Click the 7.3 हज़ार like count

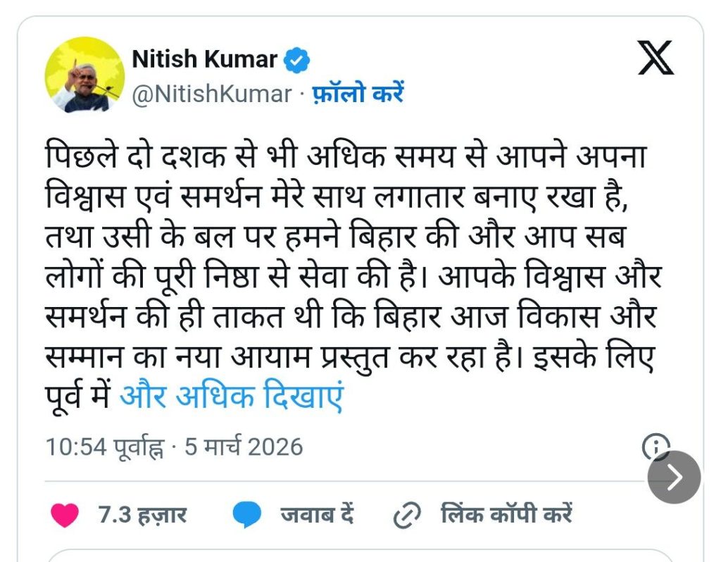142,515
